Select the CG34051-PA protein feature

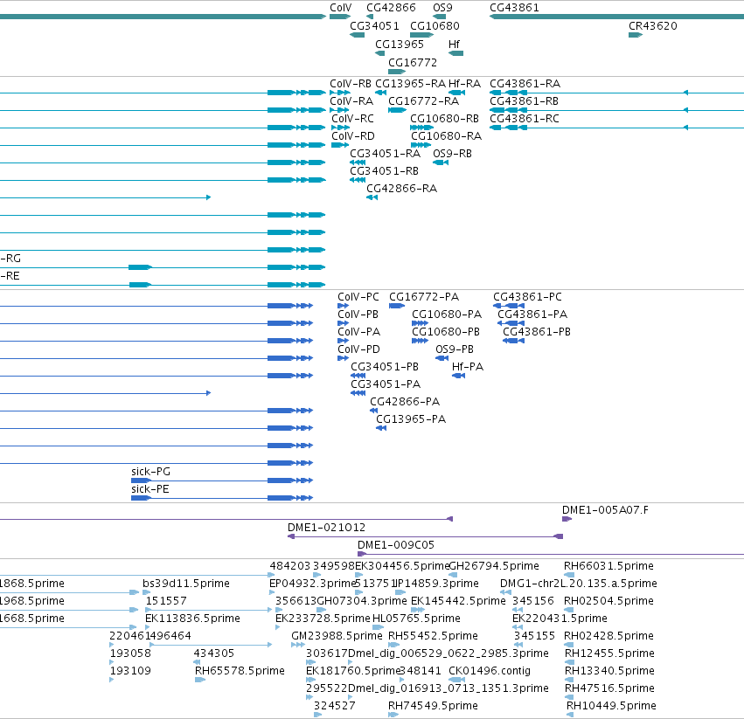point(358,393)
